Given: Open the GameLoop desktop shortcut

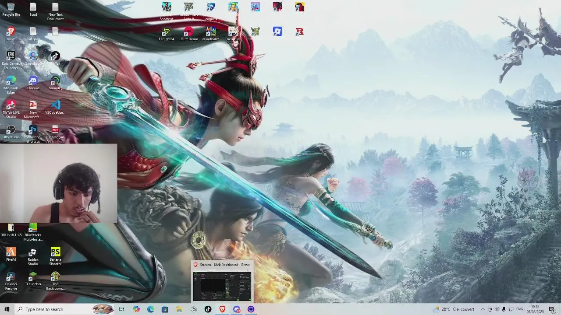Looking at the screenshot, I should coord(33,58).
